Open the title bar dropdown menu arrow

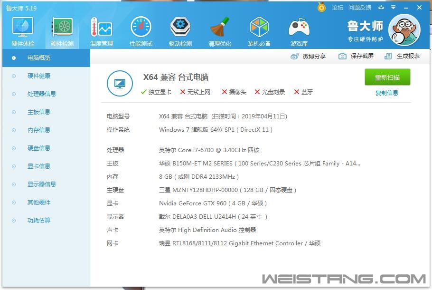click(x=394, y=7)
